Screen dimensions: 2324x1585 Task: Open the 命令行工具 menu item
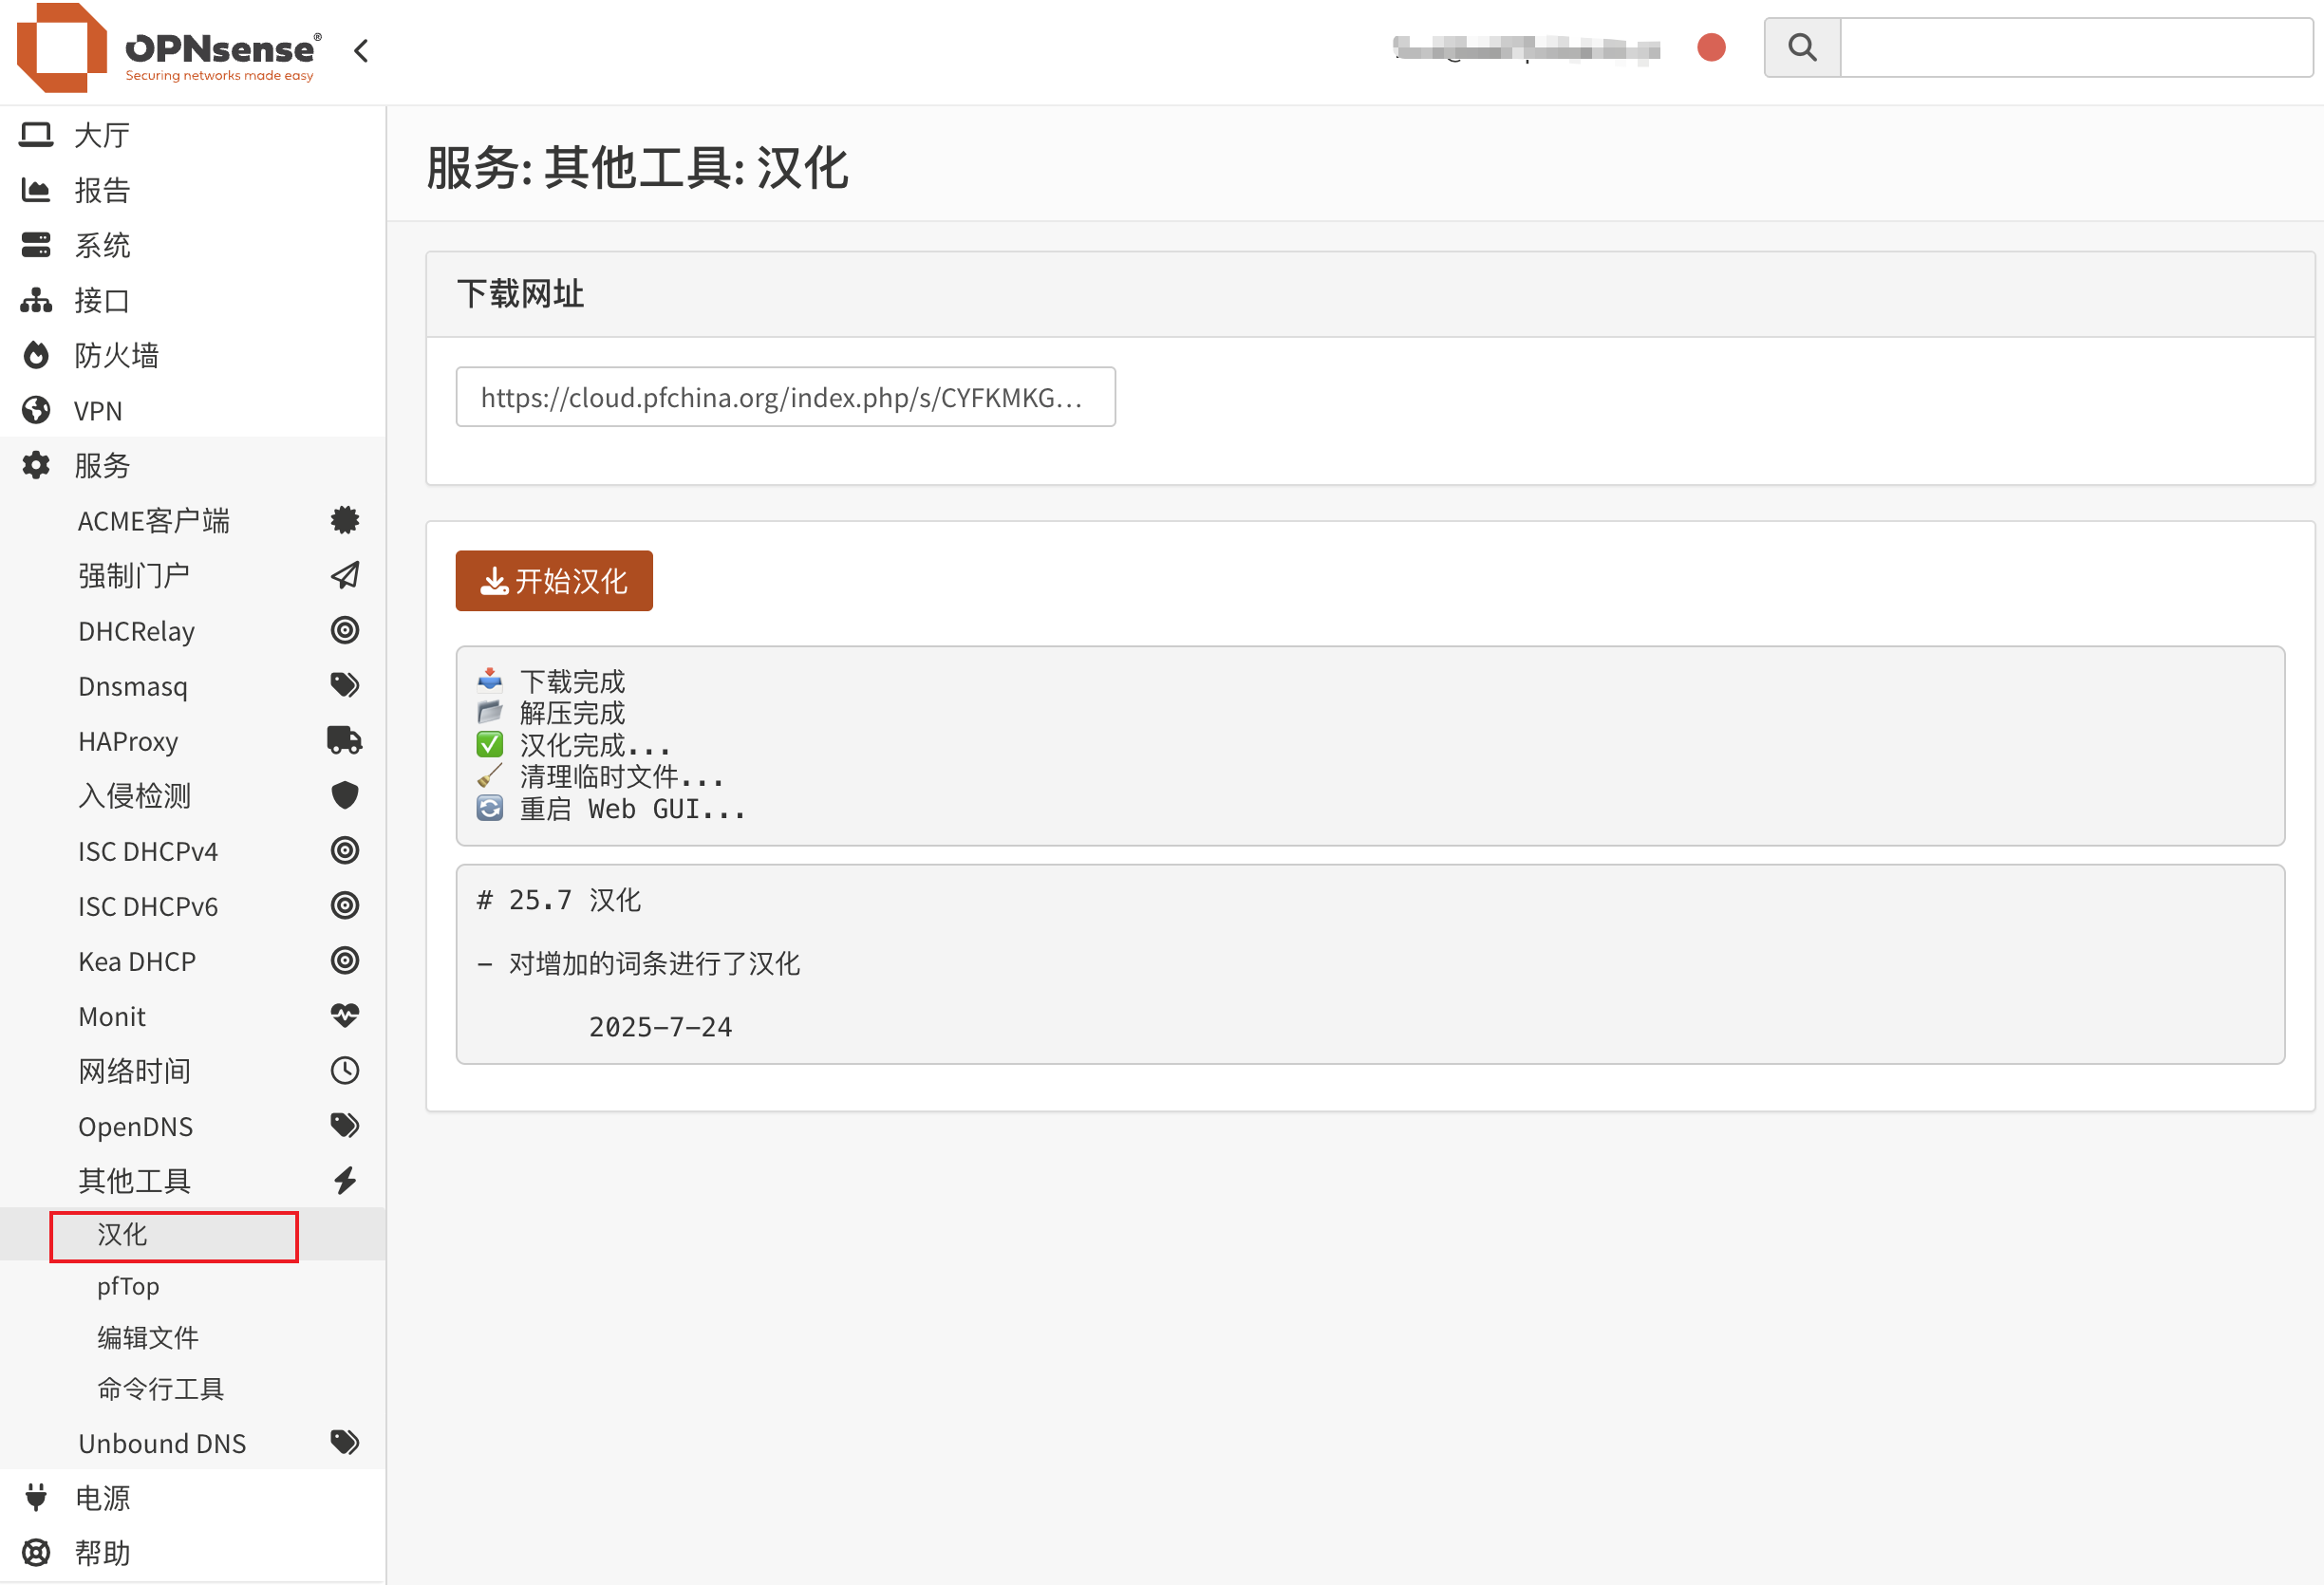(160, 1388)
